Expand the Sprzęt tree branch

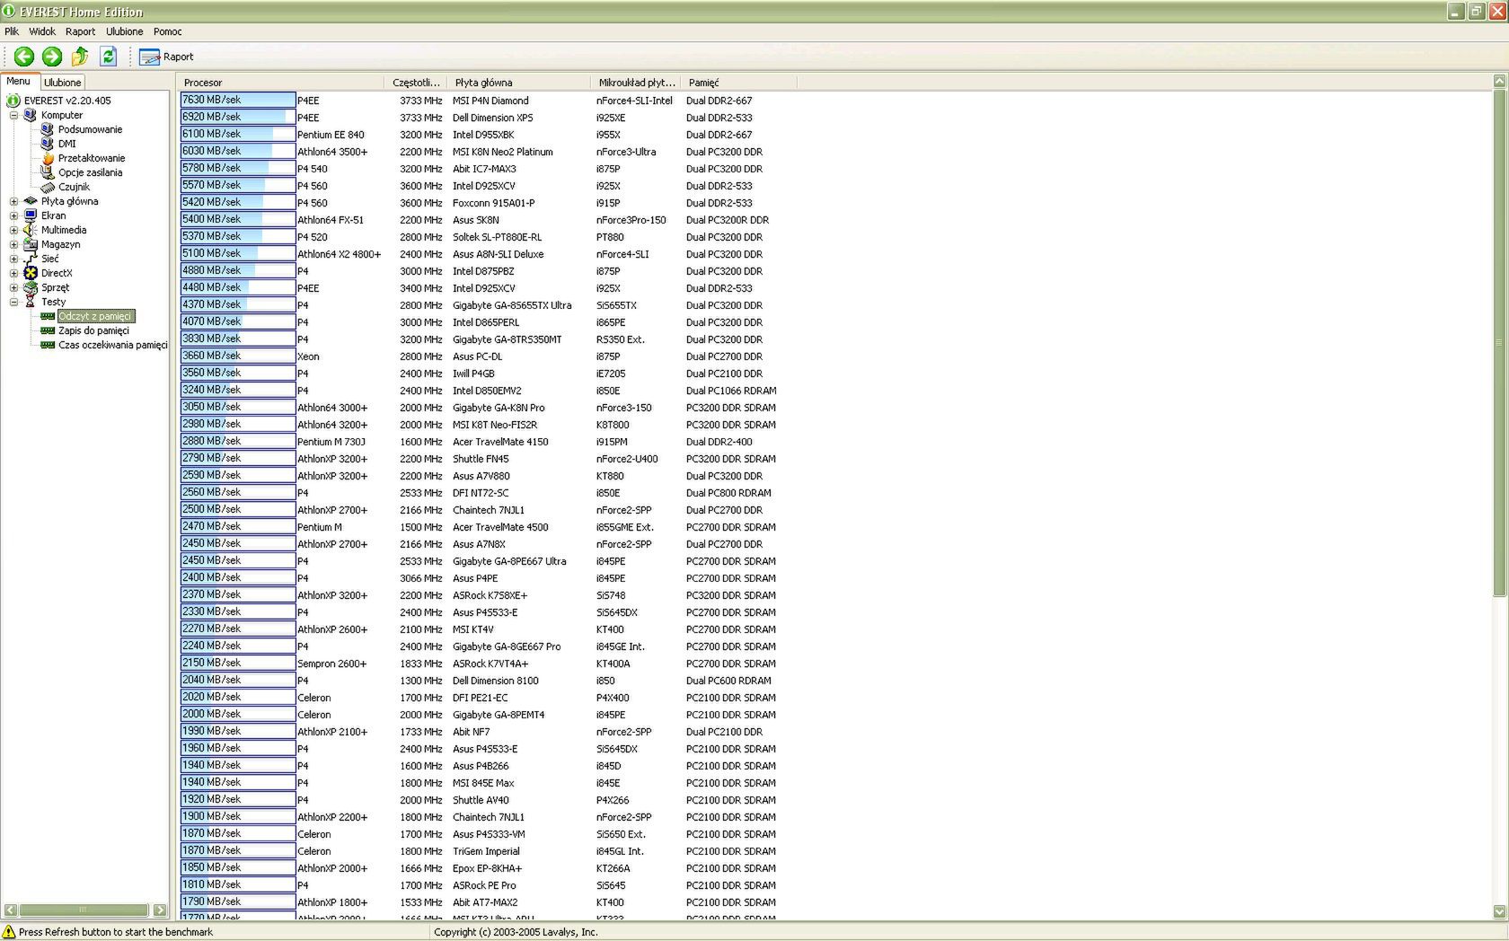pyautogui.click(x=13, y=287)
